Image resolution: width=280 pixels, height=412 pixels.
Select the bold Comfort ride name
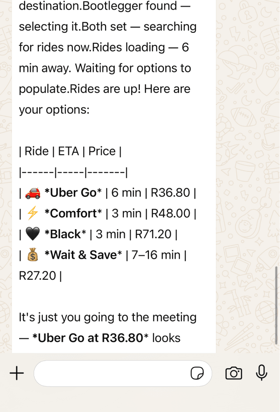(x=73, y=213)
